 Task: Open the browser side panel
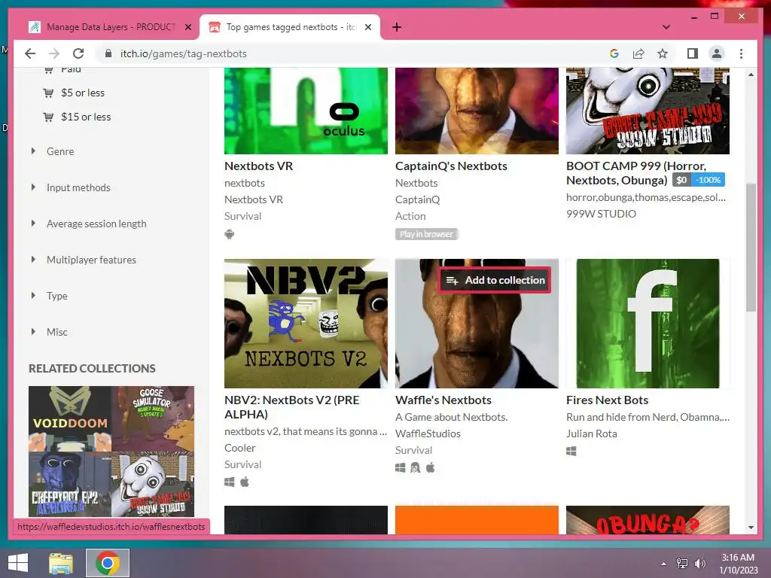point(693,53)
